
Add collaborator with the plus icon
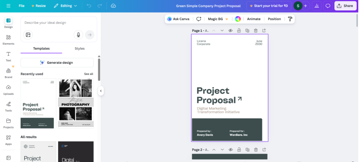click(306, 6)
